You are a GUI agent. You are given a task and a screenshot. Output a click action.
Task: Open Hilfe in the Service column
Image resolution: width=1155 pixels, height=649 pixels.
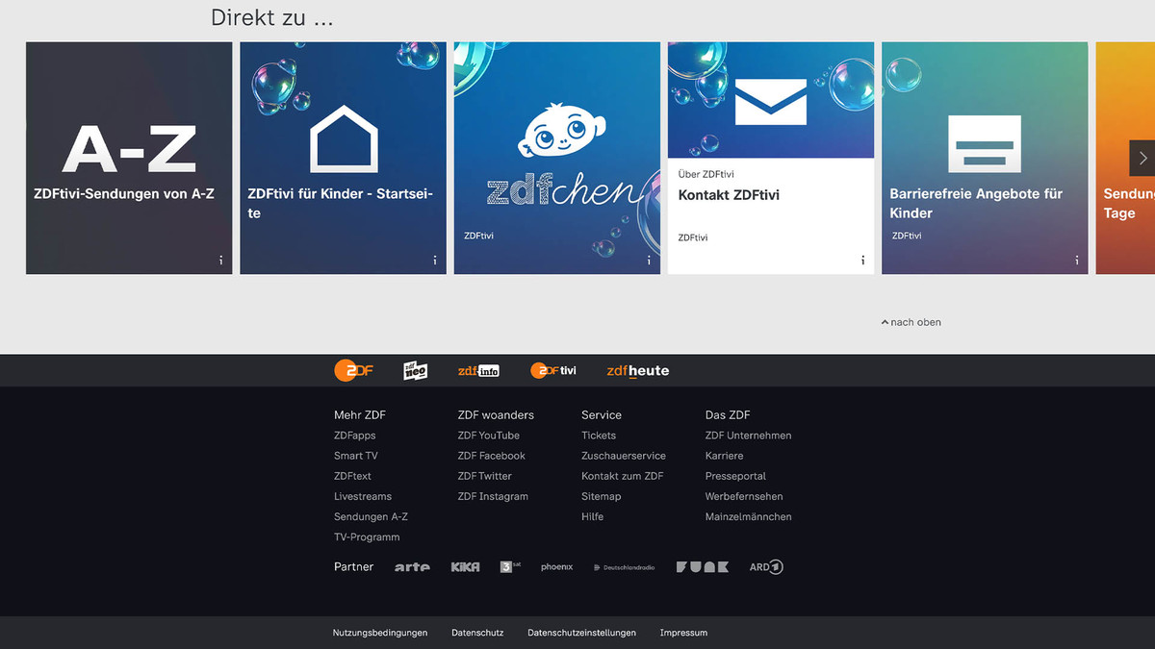pyautogui.click(x=592, y=516)
